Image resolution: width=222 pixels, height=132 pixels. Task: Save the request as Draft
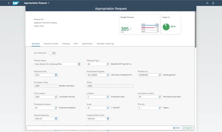[x=176, y=128]
